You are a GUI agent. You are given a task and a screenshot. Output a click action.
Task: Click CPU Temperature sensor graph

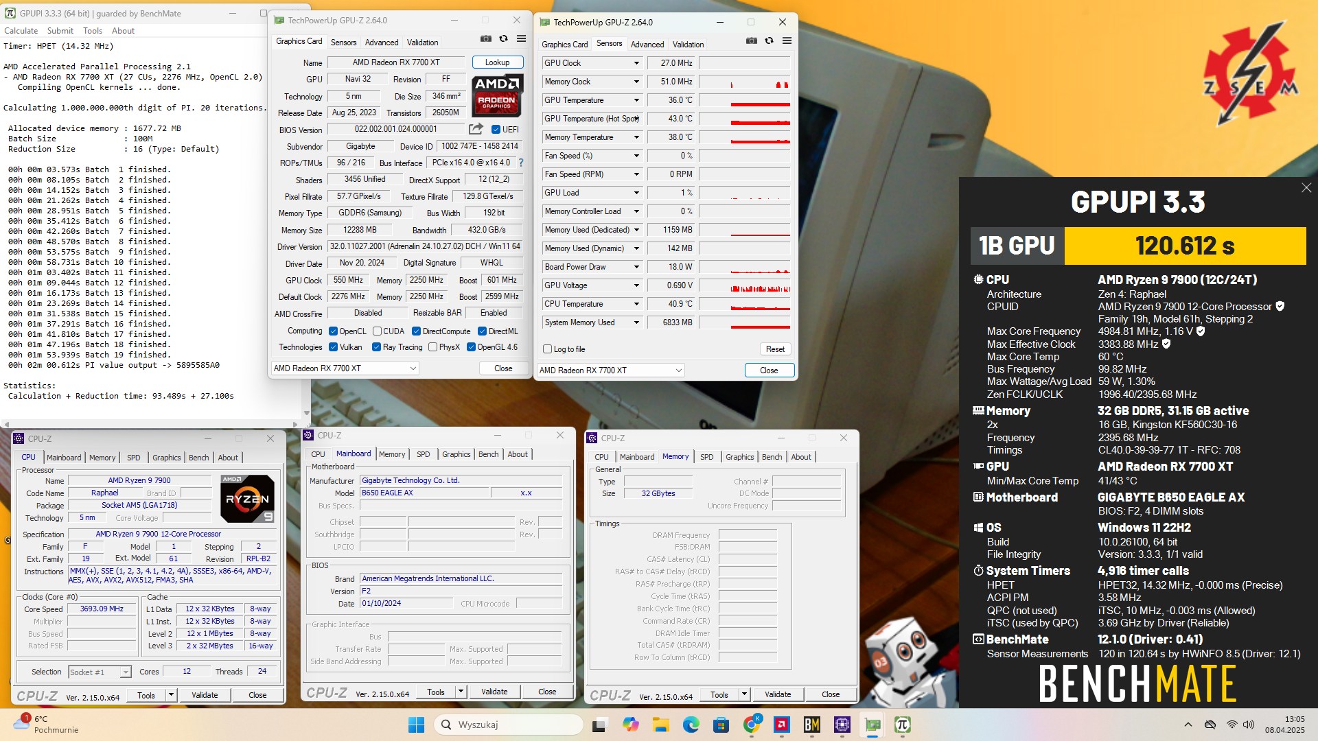click(745, 304)
